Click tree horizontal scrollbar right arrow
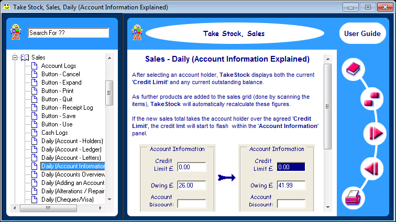The height and width of the screenshot is (222, 396). 100,208
